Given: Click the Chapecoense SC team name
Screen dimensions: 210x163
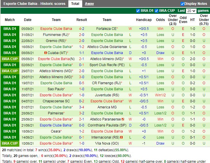Looking at the screenshot, I should tap(56, 101).
